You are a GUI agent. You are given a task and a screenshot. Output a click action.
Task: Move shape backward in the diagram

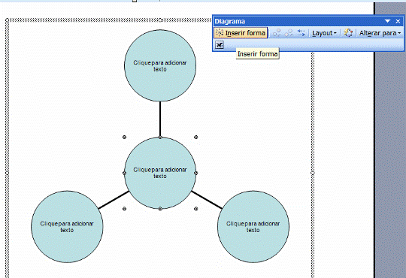[x=277, y=33]
